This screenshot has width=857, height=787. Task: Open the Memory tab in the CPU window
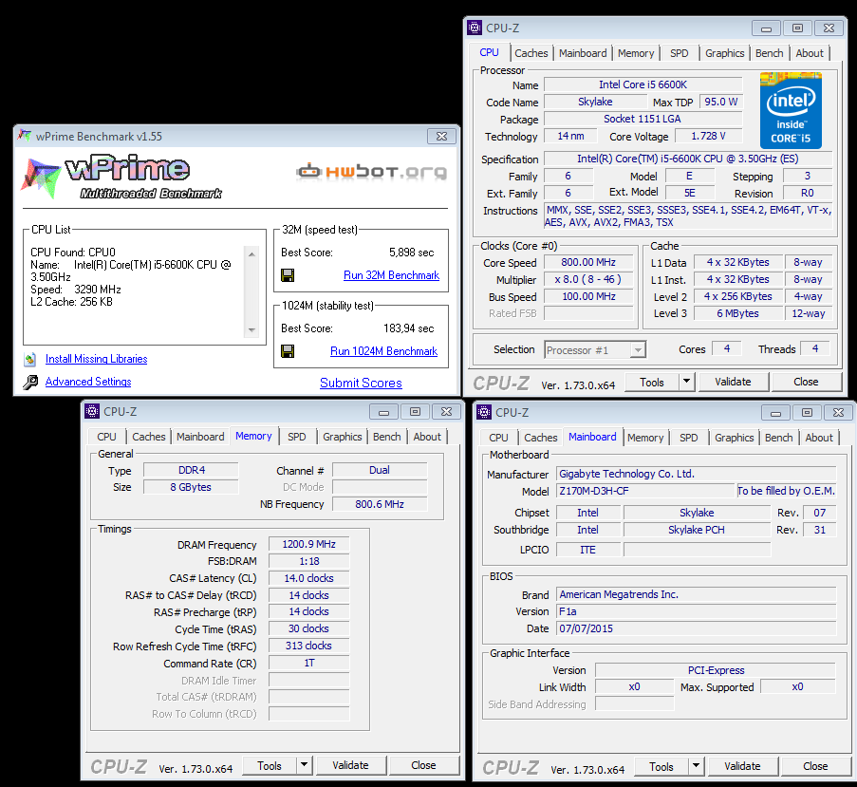tap(636, 53)
